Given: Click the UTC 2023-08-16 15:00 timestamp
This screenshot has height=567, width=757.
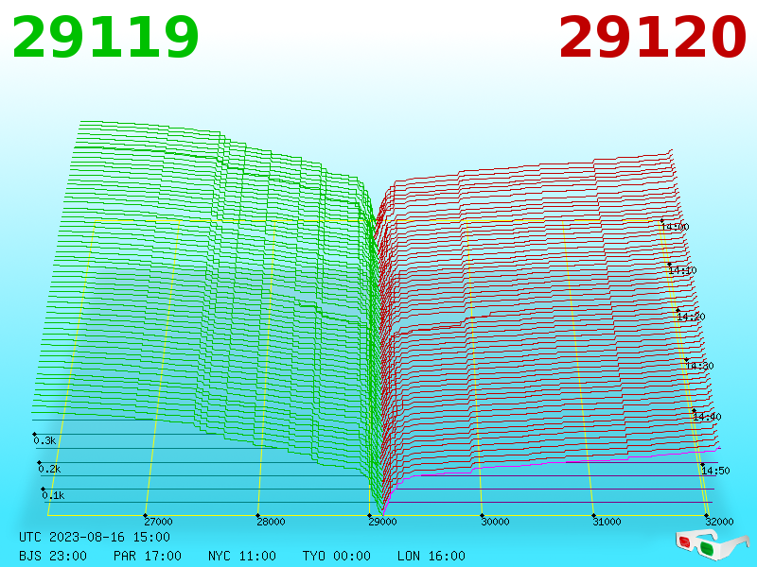Looking at the screenshot, I should 95,537.
